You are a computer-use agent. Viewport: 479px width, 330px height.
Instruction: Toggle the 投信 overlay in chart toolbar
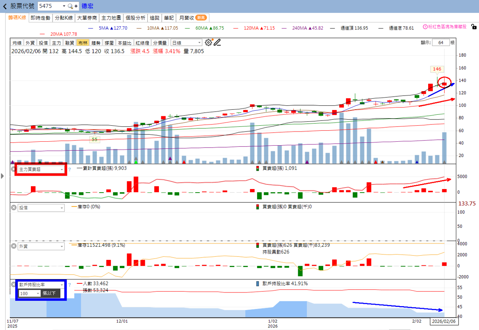(43, 43)
